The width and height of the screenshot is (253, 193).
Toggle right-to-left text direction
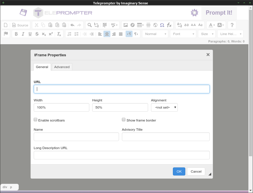click(136, 34)
